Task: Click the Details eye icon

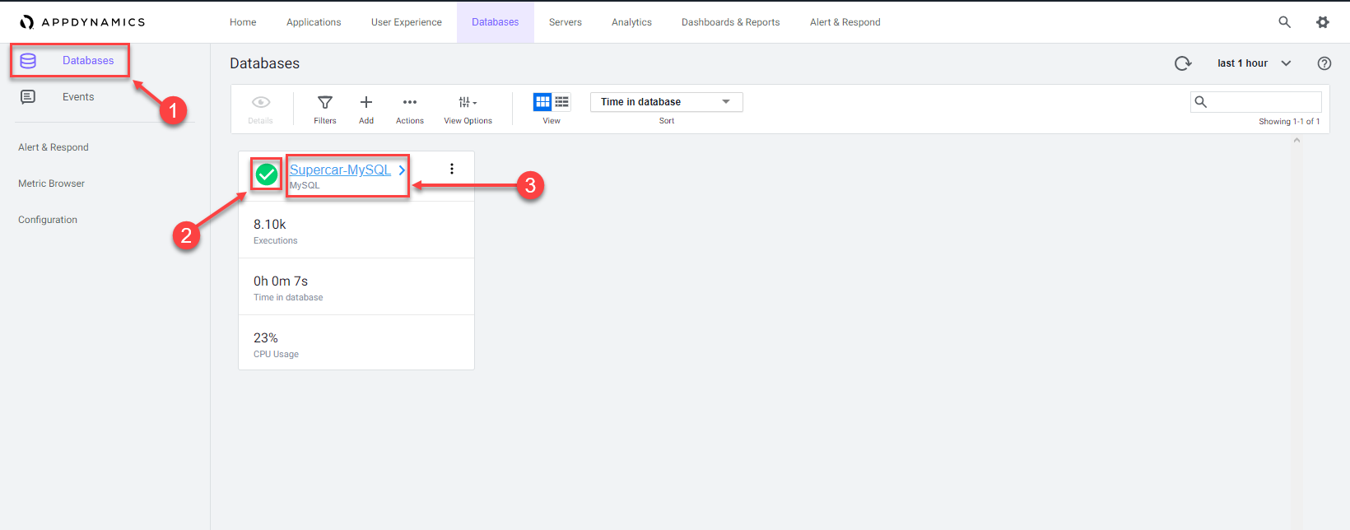Action: [x=261, y=102]
